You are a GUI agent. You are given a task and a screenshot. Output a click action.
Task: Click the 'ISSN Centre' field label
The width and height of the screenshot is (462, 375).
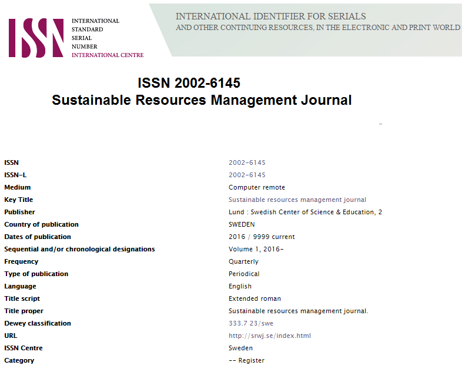(x=24, y=348)
